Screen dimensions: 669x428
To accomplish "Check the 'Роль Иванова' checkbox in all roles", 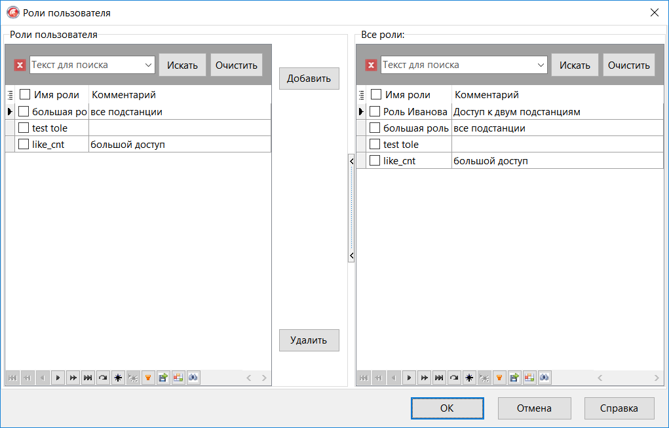I will point(375,111).
